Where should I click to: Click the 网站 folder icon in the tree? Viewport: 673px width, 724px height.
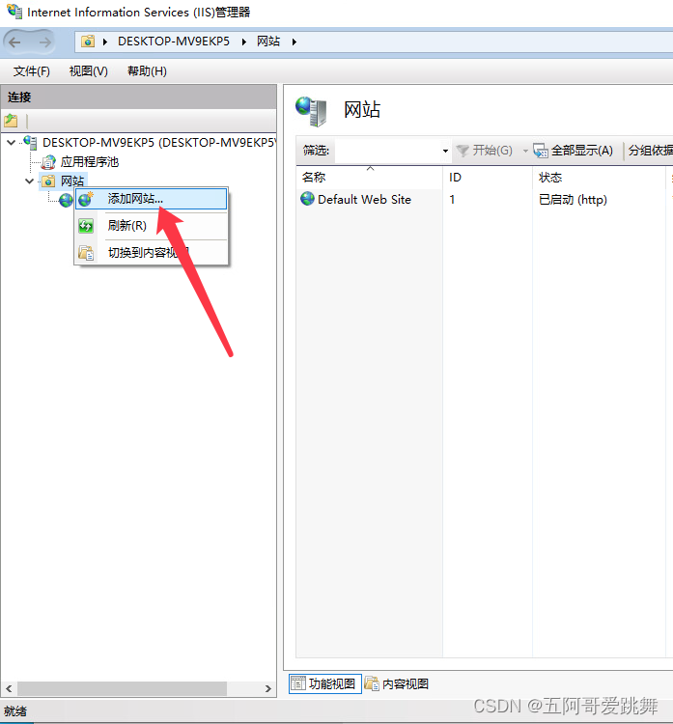point(48,181)
